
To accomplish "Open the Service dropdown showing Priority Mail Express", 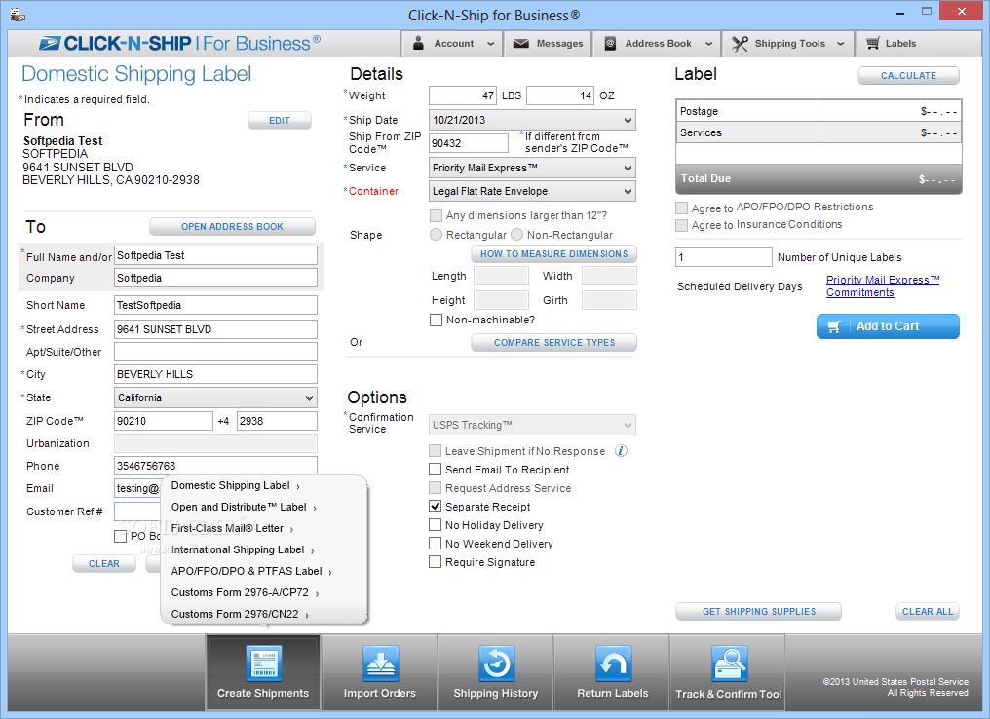I will point(532,168).
